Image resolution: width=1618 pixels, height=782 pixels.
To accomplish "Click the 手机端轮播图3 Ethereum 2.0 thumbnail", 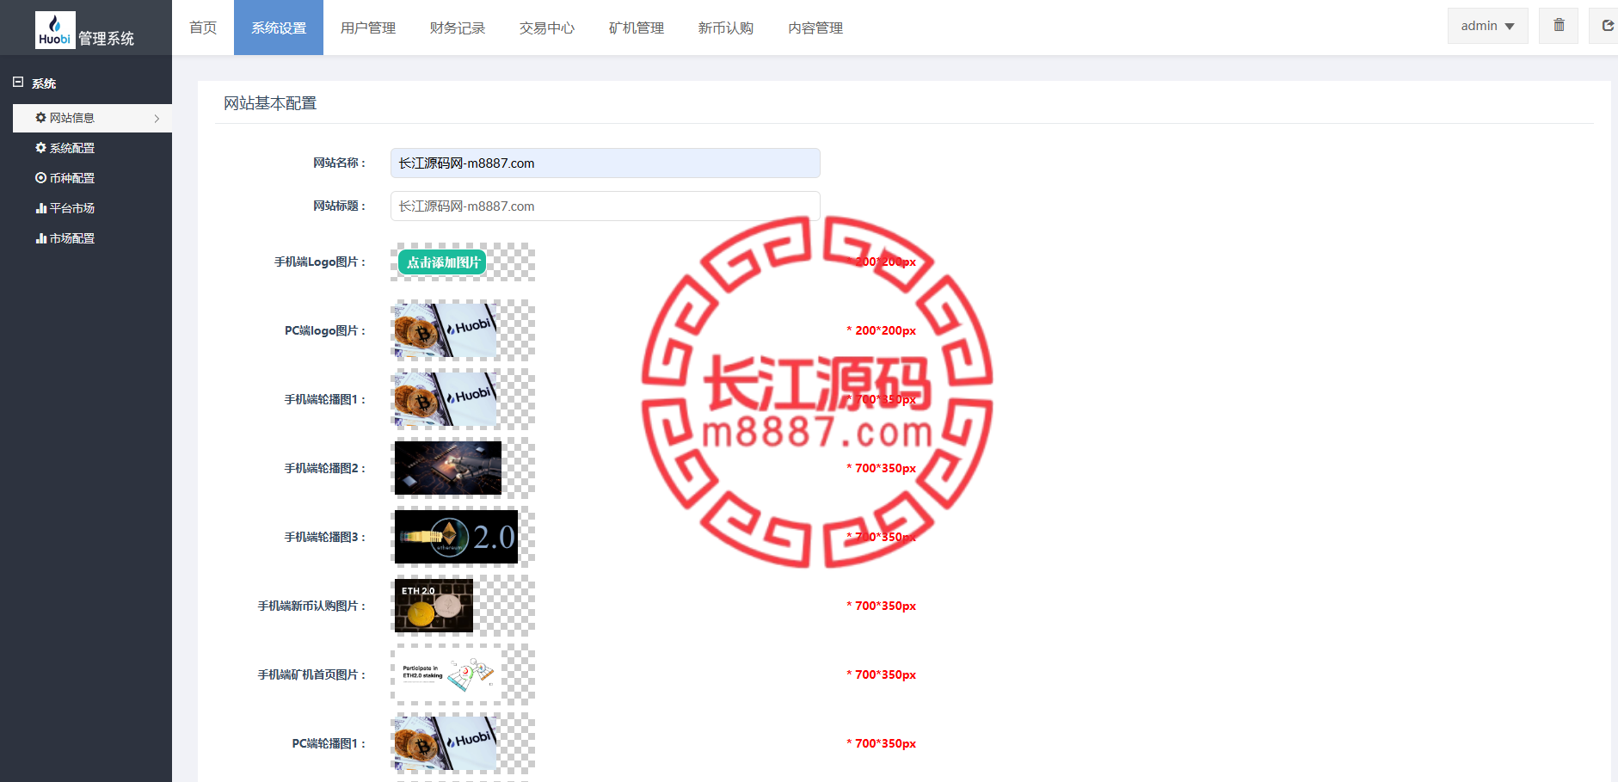I will [456, 537].
